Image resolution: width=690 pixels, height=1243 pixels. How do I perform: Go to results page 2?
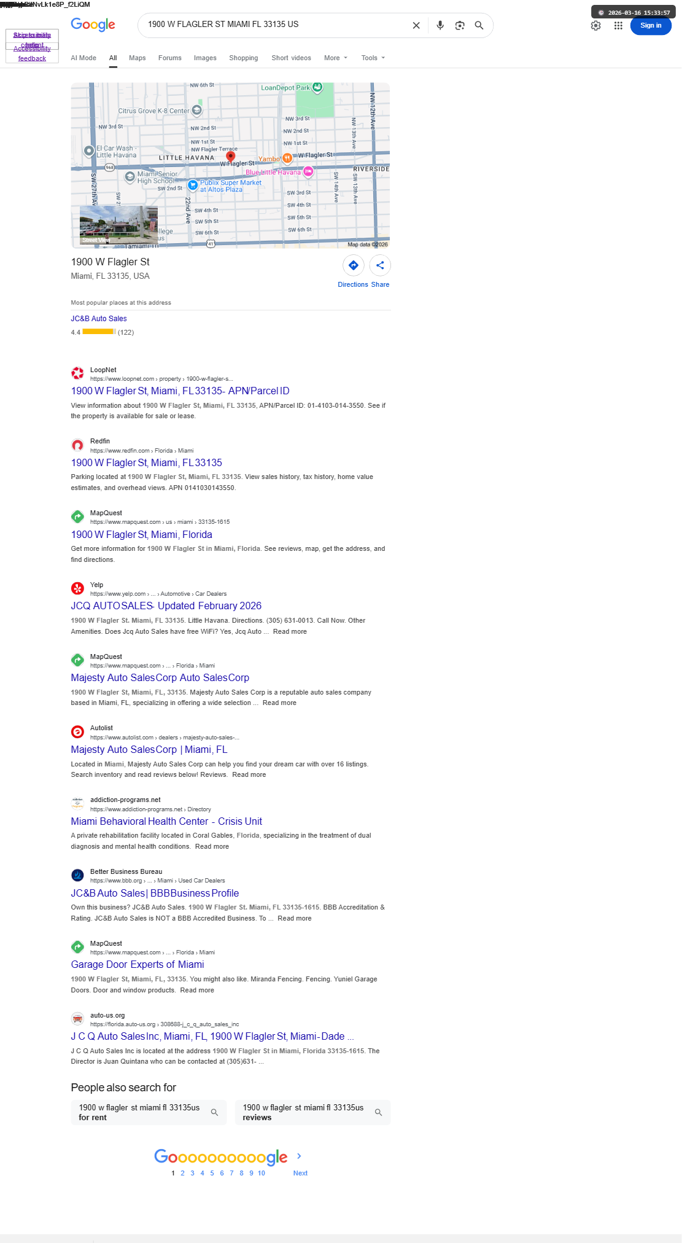click(182, 1173)
